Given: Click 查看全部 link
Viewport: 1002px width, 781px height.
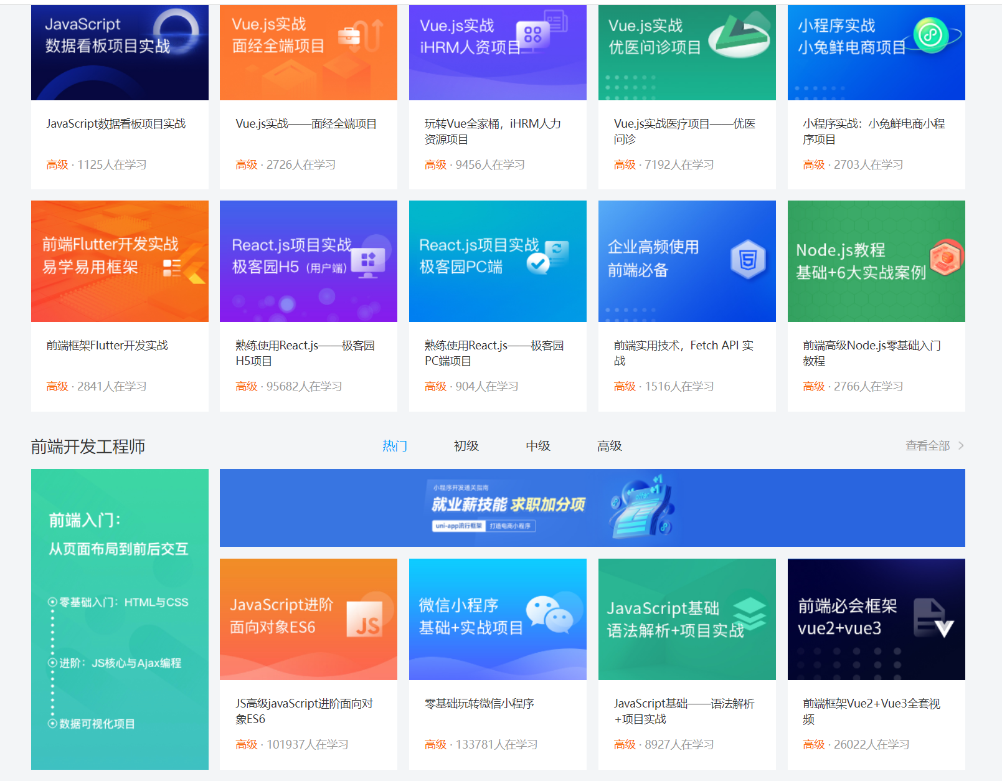Looking at the screenshot, I should tap(928, 446).
